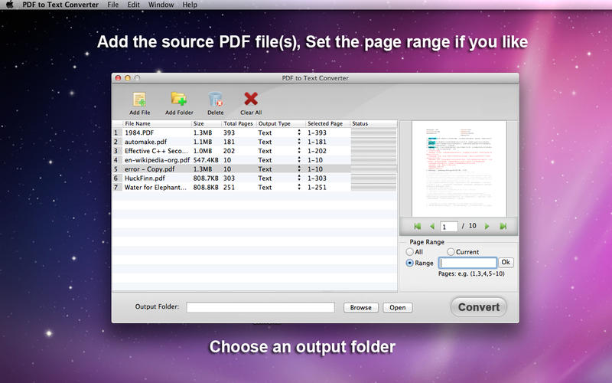Go to first preview page

417,226
